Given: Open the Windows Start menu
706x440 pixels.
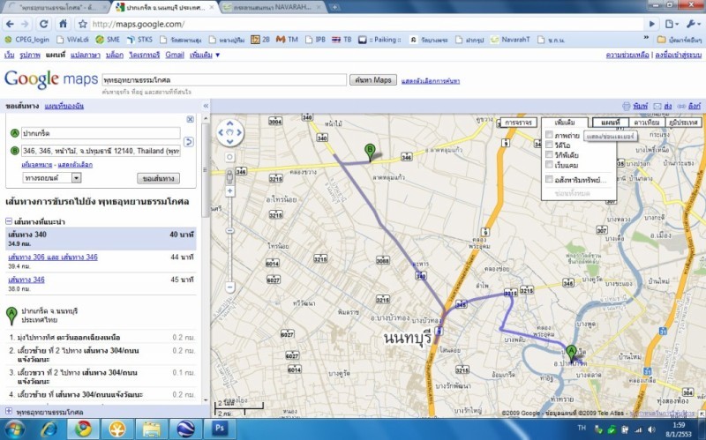Looking at the screenshot, I should 15,429.
